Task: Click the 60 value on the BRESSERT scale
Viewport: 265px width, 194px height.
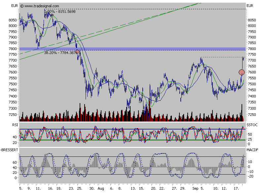Action: 15,162
